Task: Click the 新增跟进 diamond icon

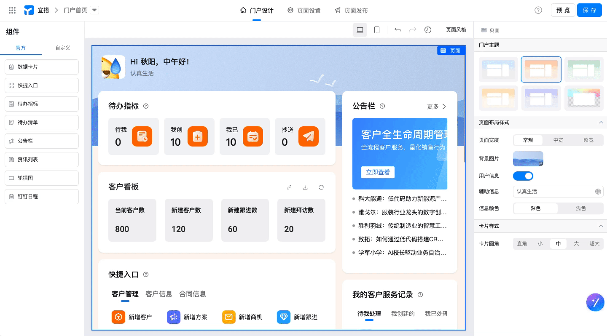Action: coord(284,317)
